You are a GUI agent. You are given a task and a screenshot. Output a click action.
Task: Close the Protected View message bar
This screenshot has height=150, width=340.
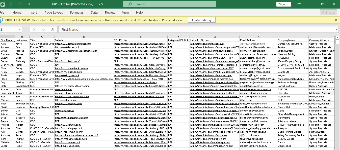point(336,20)
